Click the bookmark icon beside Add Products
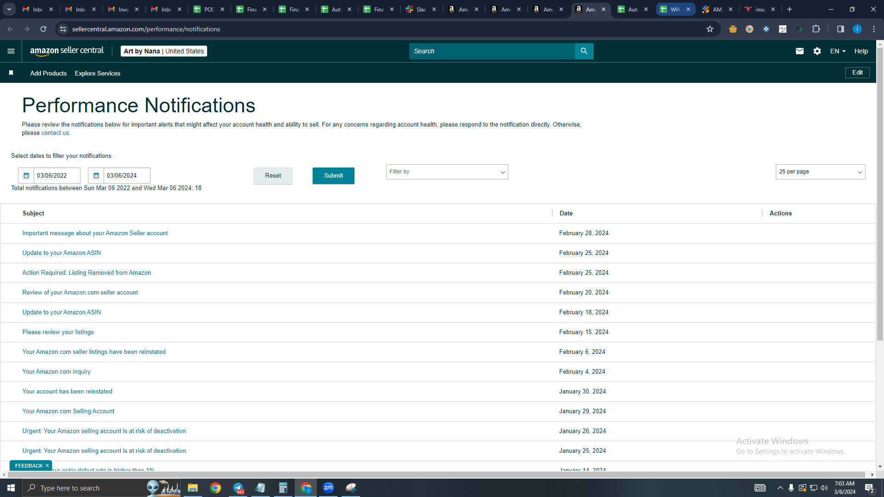 pyautogui.click(x=11, y=73)
